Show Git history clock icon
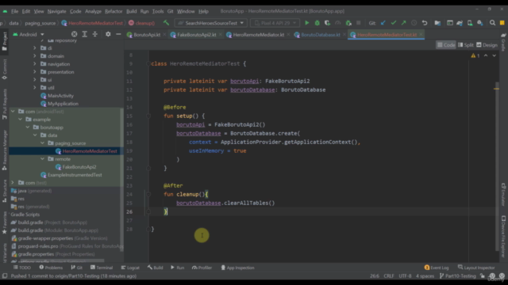The width and height of the screenshot is (508, 285). click(x=414, y=23)
